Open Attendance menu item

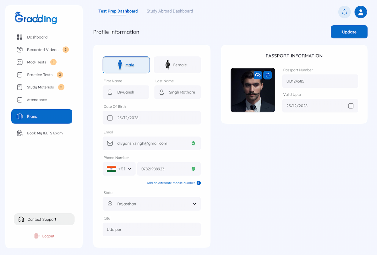[x=37, y=100]
